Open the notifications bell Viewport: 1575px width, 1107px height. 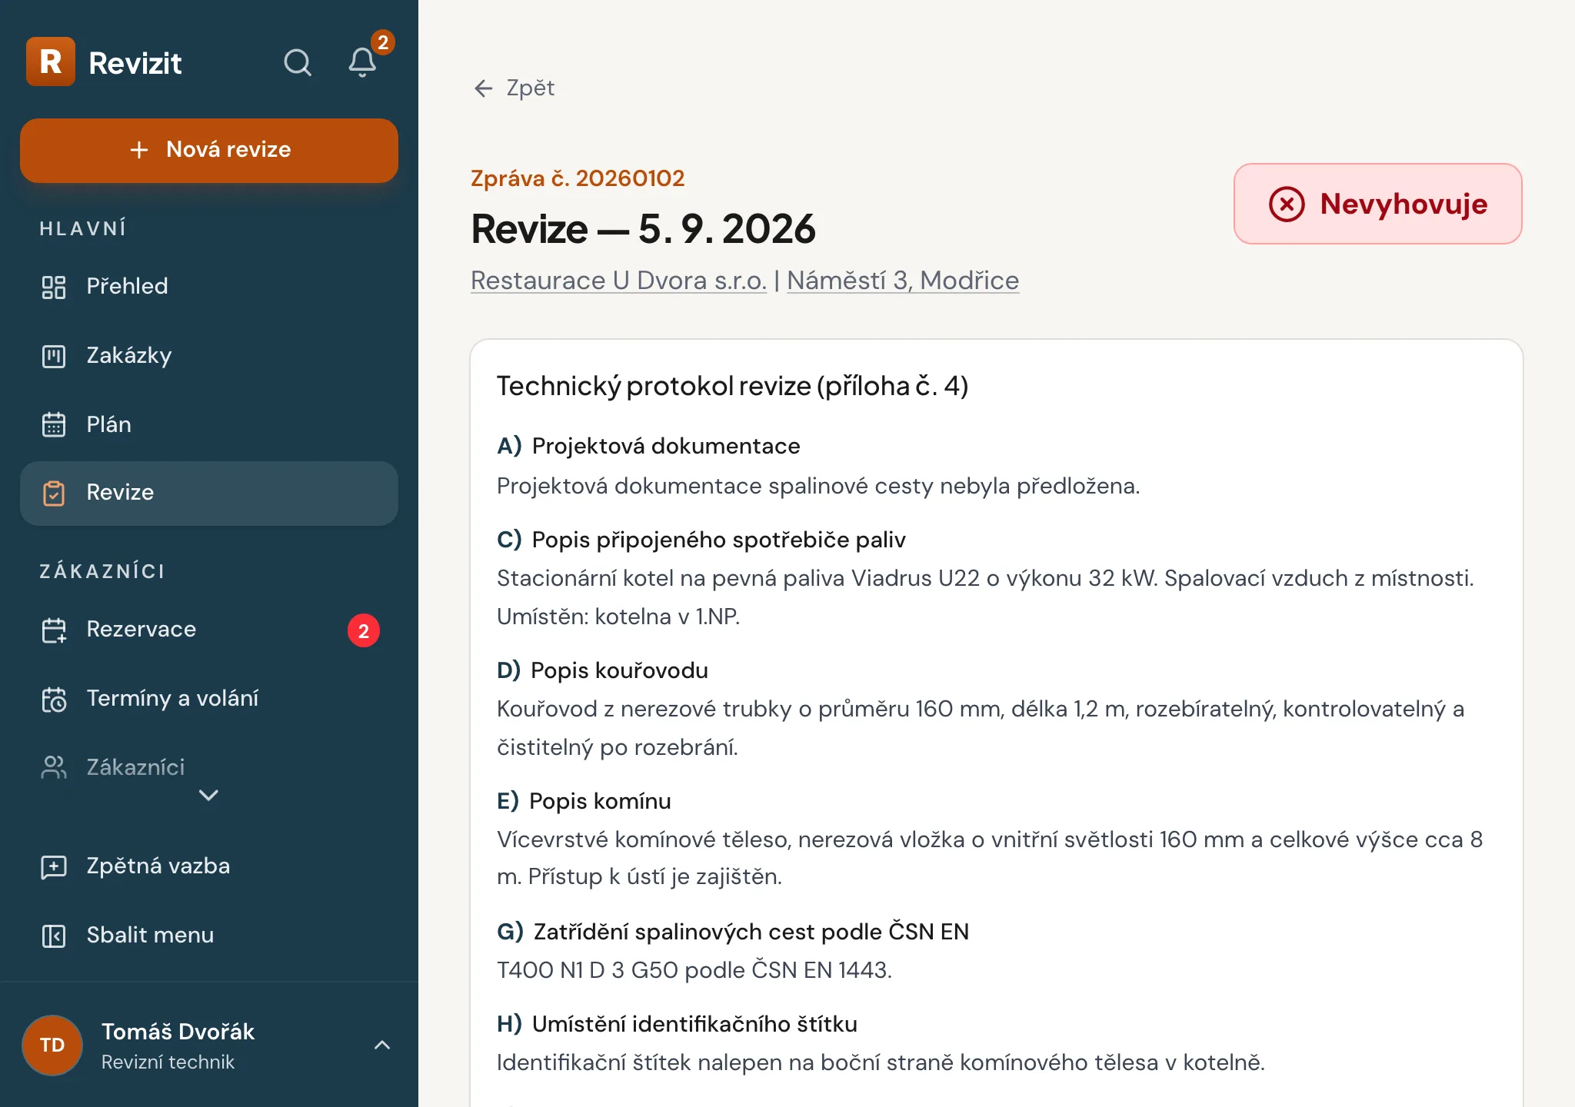click(x=362, y=62)
